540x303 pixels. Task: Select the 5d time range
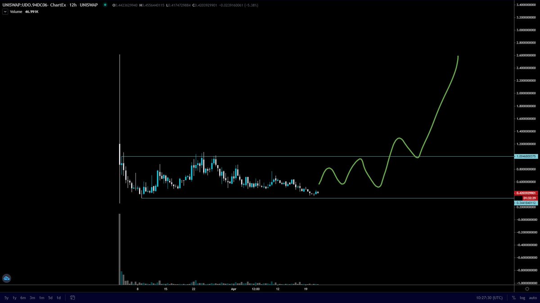[50, 298]
